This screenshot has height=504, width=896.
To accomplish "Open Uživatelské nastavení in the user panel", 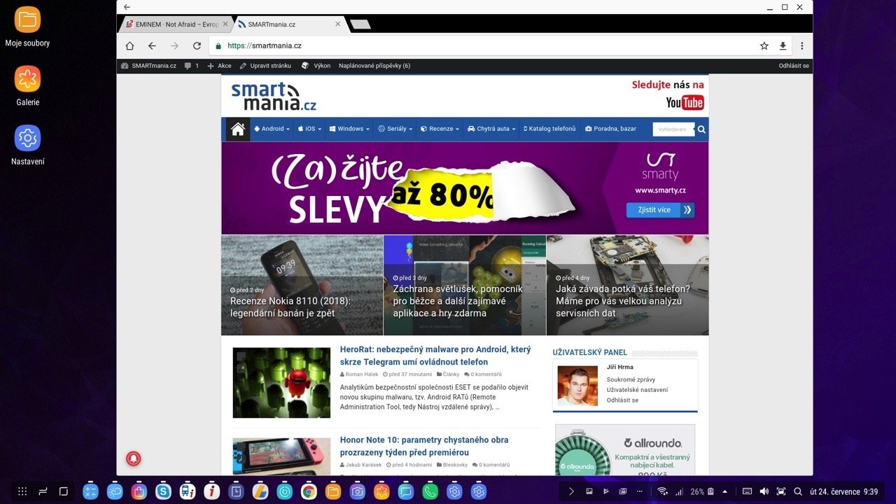I will coord(637,390).
